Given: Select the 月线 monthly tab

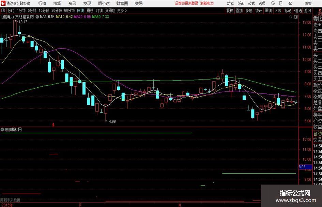Looking at the screenshot, I should click(99, 11).
